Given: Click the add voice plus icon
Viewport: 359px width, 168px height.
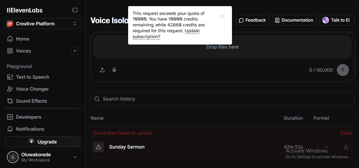Looking at the screenshot, I should tap(75, 51).
